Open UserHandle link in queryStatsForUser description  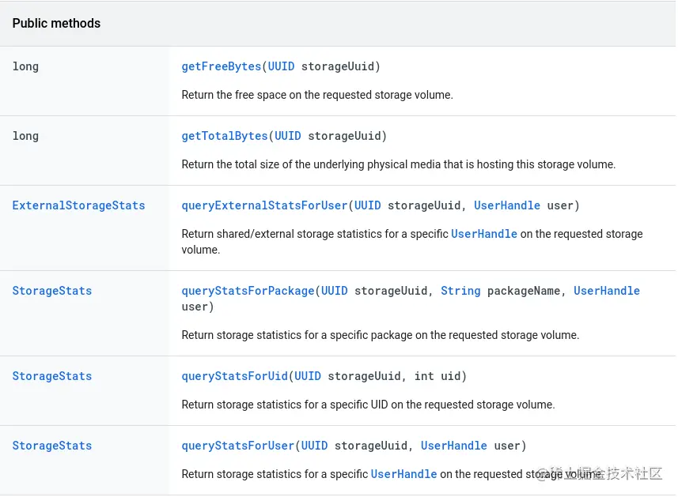(x=403, y=474)
